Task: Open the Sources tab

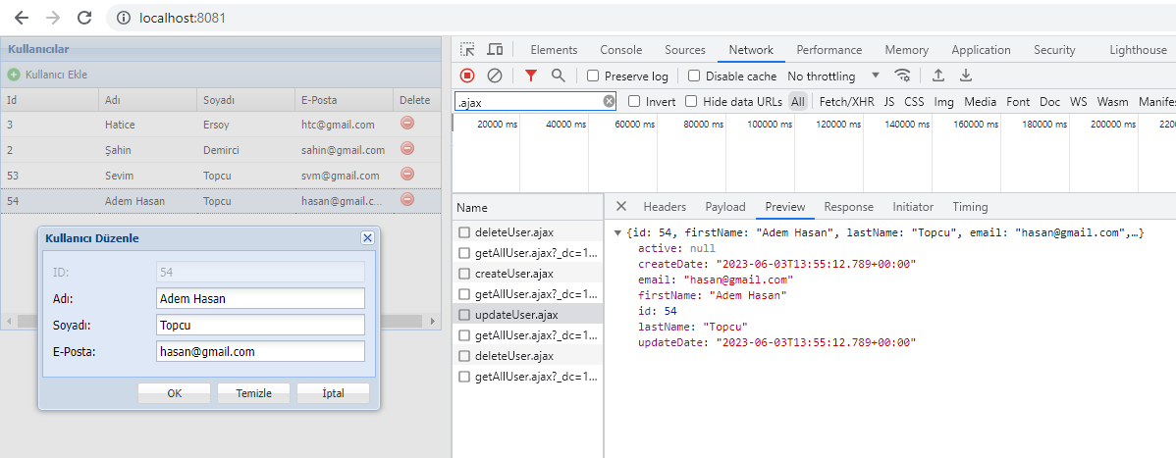Action: (685, 49)
